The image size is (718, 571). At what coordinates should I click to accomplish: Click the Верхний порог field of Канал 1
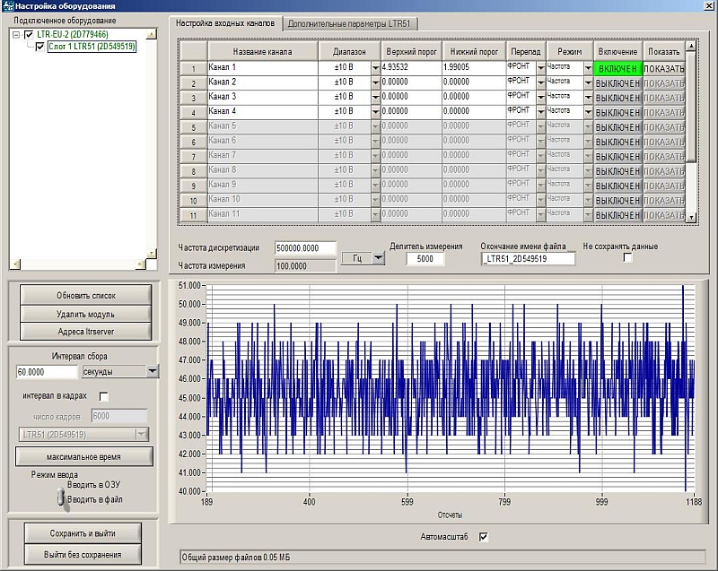(x=411, y=67)
